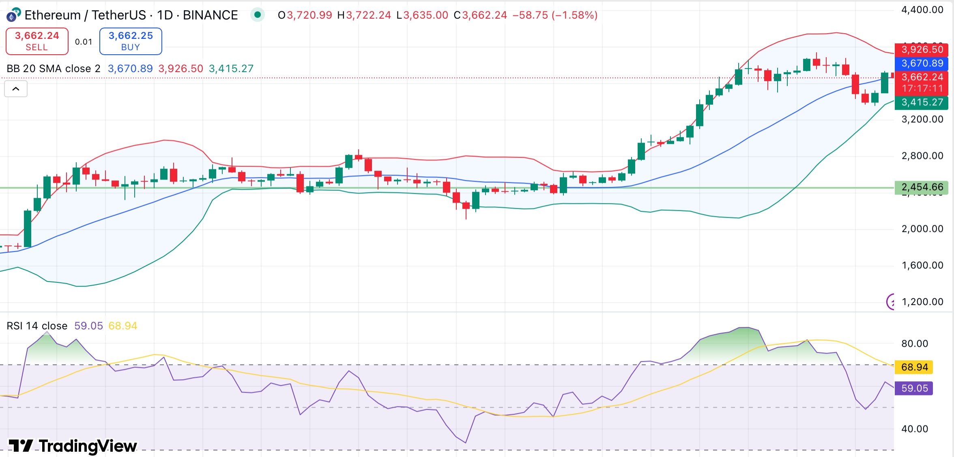The height and width of the screenshot is (457, 954).
Task: Click the purple 59.05 RSI scale label
Action: (914, 388)
